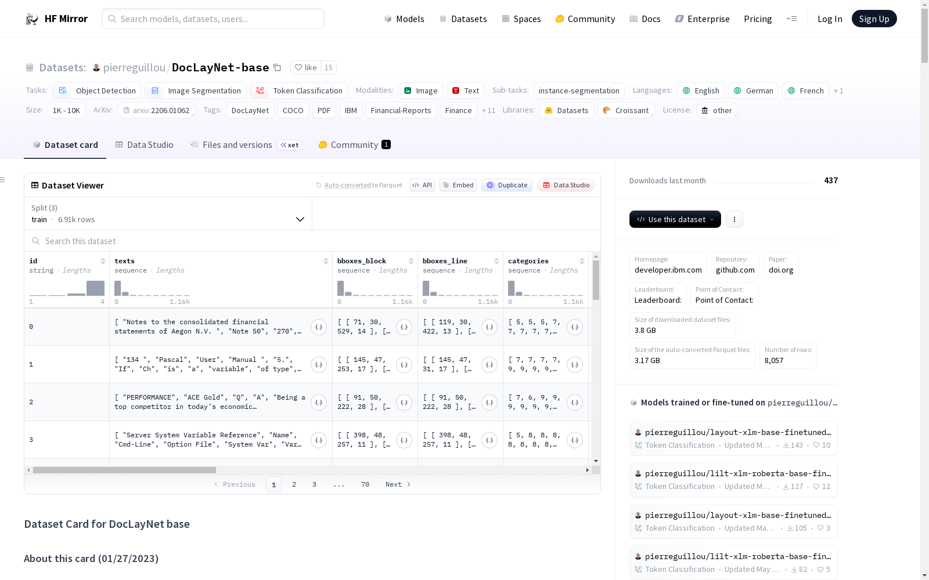Click pierreguillou user avatar in title
This screenshot has height=580, width=929.
[x=96, y=68]
